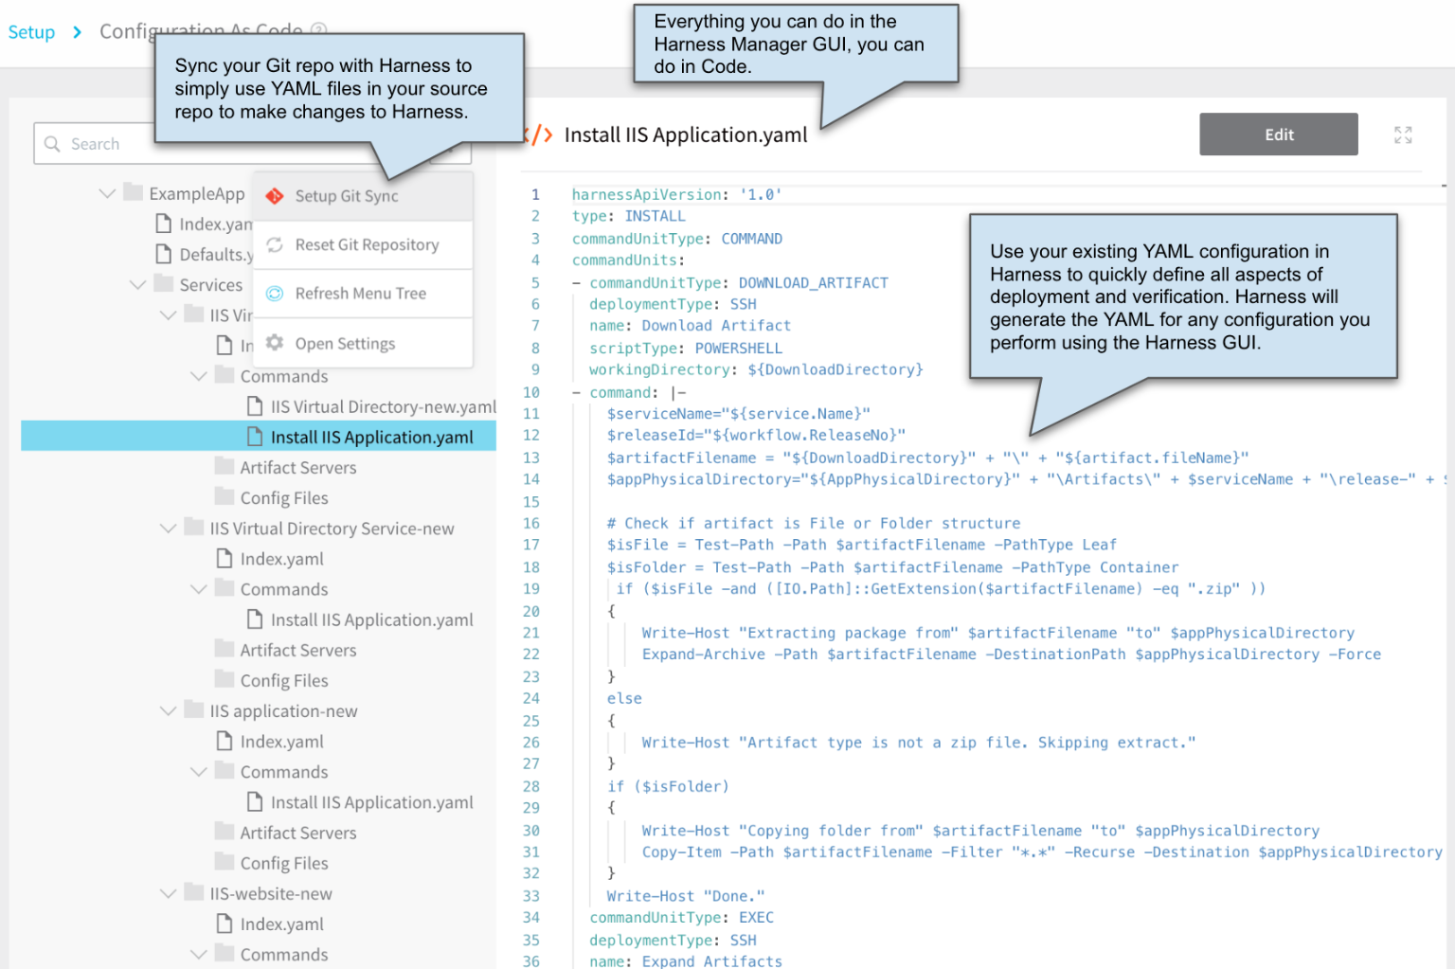This screenshot has width=1455, height=969.
Task: Click comment '# Check if artifact is File or Folder structure'
Action: (x=814, y=523)
